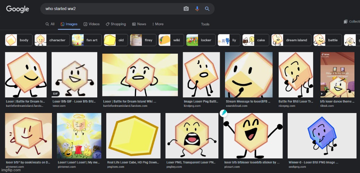360x173 pixels.
Task: Open loser bfb by cookiiecats image
Action: (x=28, y=136)
